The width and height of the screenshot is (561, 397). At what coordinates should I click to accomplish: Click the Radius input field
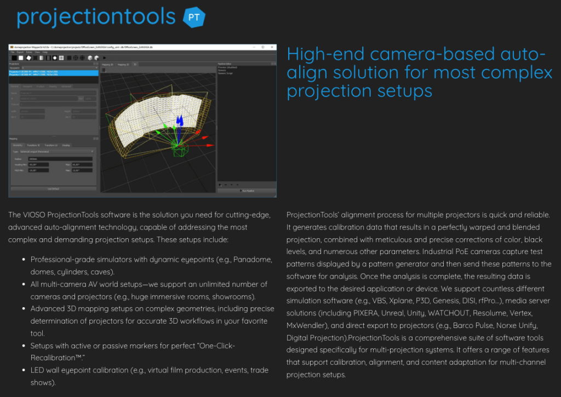click(61, 159)
